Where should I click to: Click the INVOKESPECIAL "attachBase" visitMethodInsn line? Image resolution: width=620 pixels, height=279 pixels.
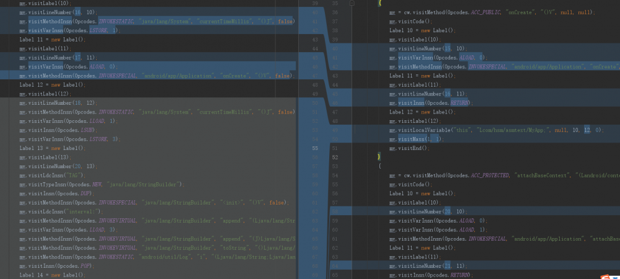click(505, 239)
